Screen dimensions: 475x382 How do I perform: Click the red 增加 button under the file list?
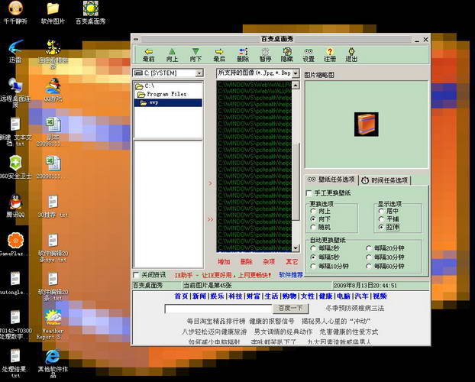224,261
